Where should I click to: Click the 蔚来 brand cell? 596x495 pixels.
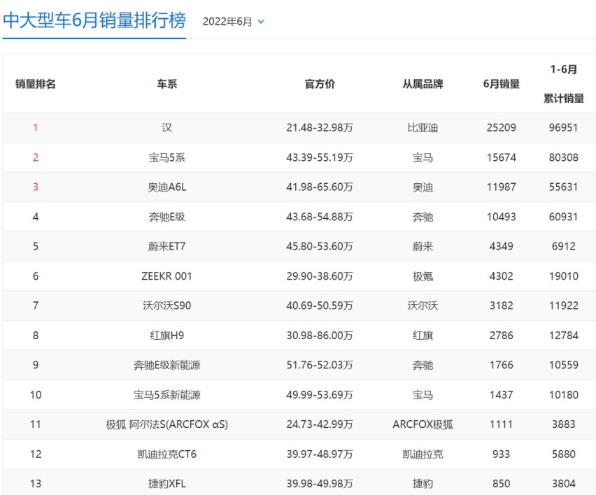pyautogui.click(x=423, y=246)
